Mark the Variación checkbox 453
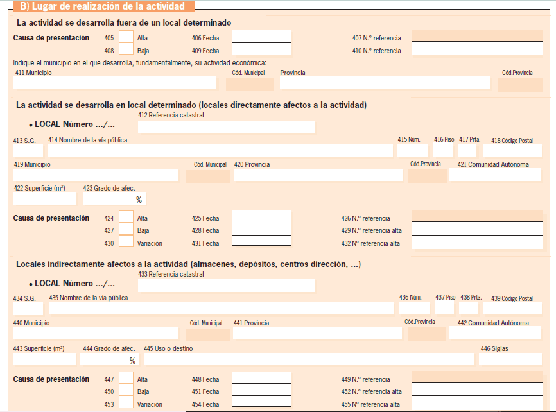The height and width of the screenshot is (412, 556). pos(126,402)
